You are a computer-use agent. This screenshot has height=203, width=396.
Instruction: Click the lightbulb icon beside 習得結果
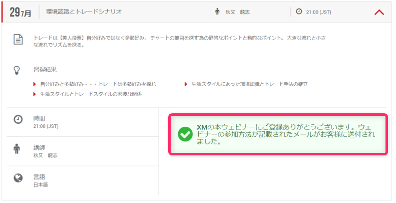click(17, 70)
